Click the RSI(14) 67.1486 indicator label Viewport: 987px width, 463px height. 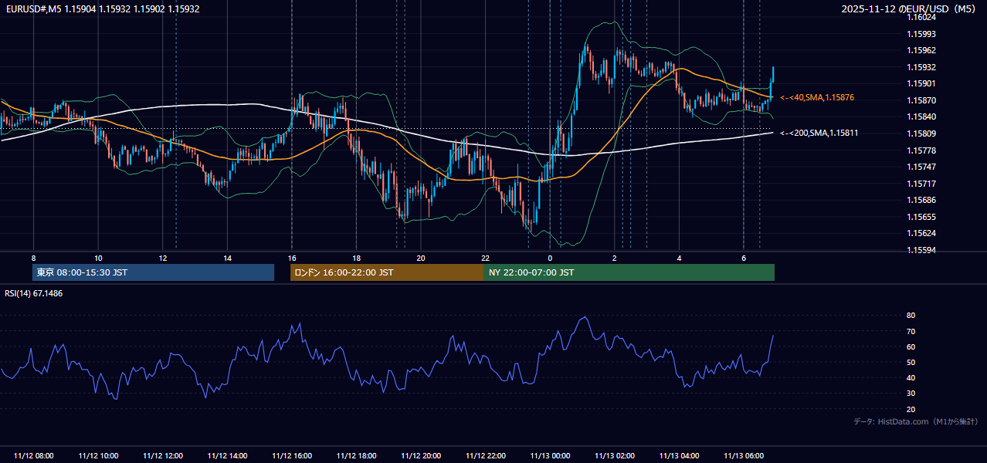click(34, 293)
